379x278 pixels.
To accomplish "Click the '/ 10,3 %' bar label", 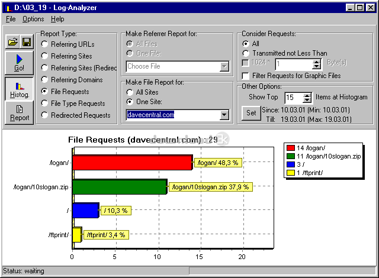I will click(116, 211).
